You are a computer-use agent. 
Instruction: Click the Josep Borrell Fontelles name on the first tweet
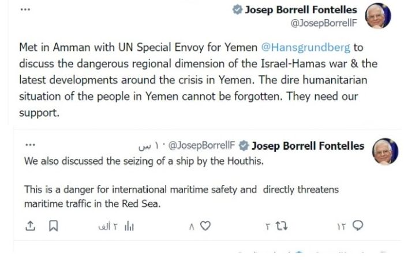click(x=301, y=10)
